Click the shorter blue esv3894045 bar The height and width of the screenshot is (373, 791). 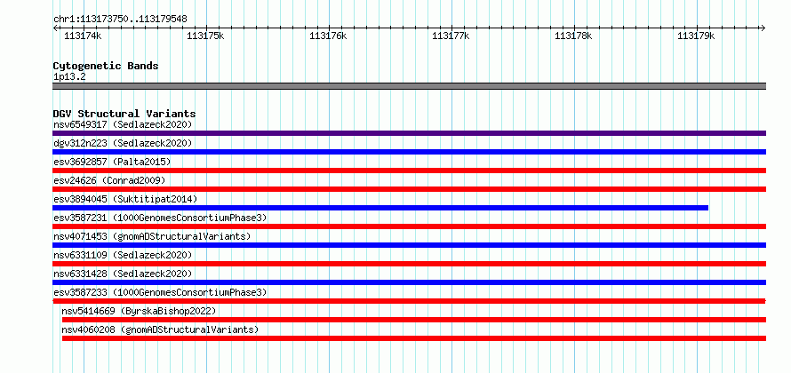click(x=380, y=208)
